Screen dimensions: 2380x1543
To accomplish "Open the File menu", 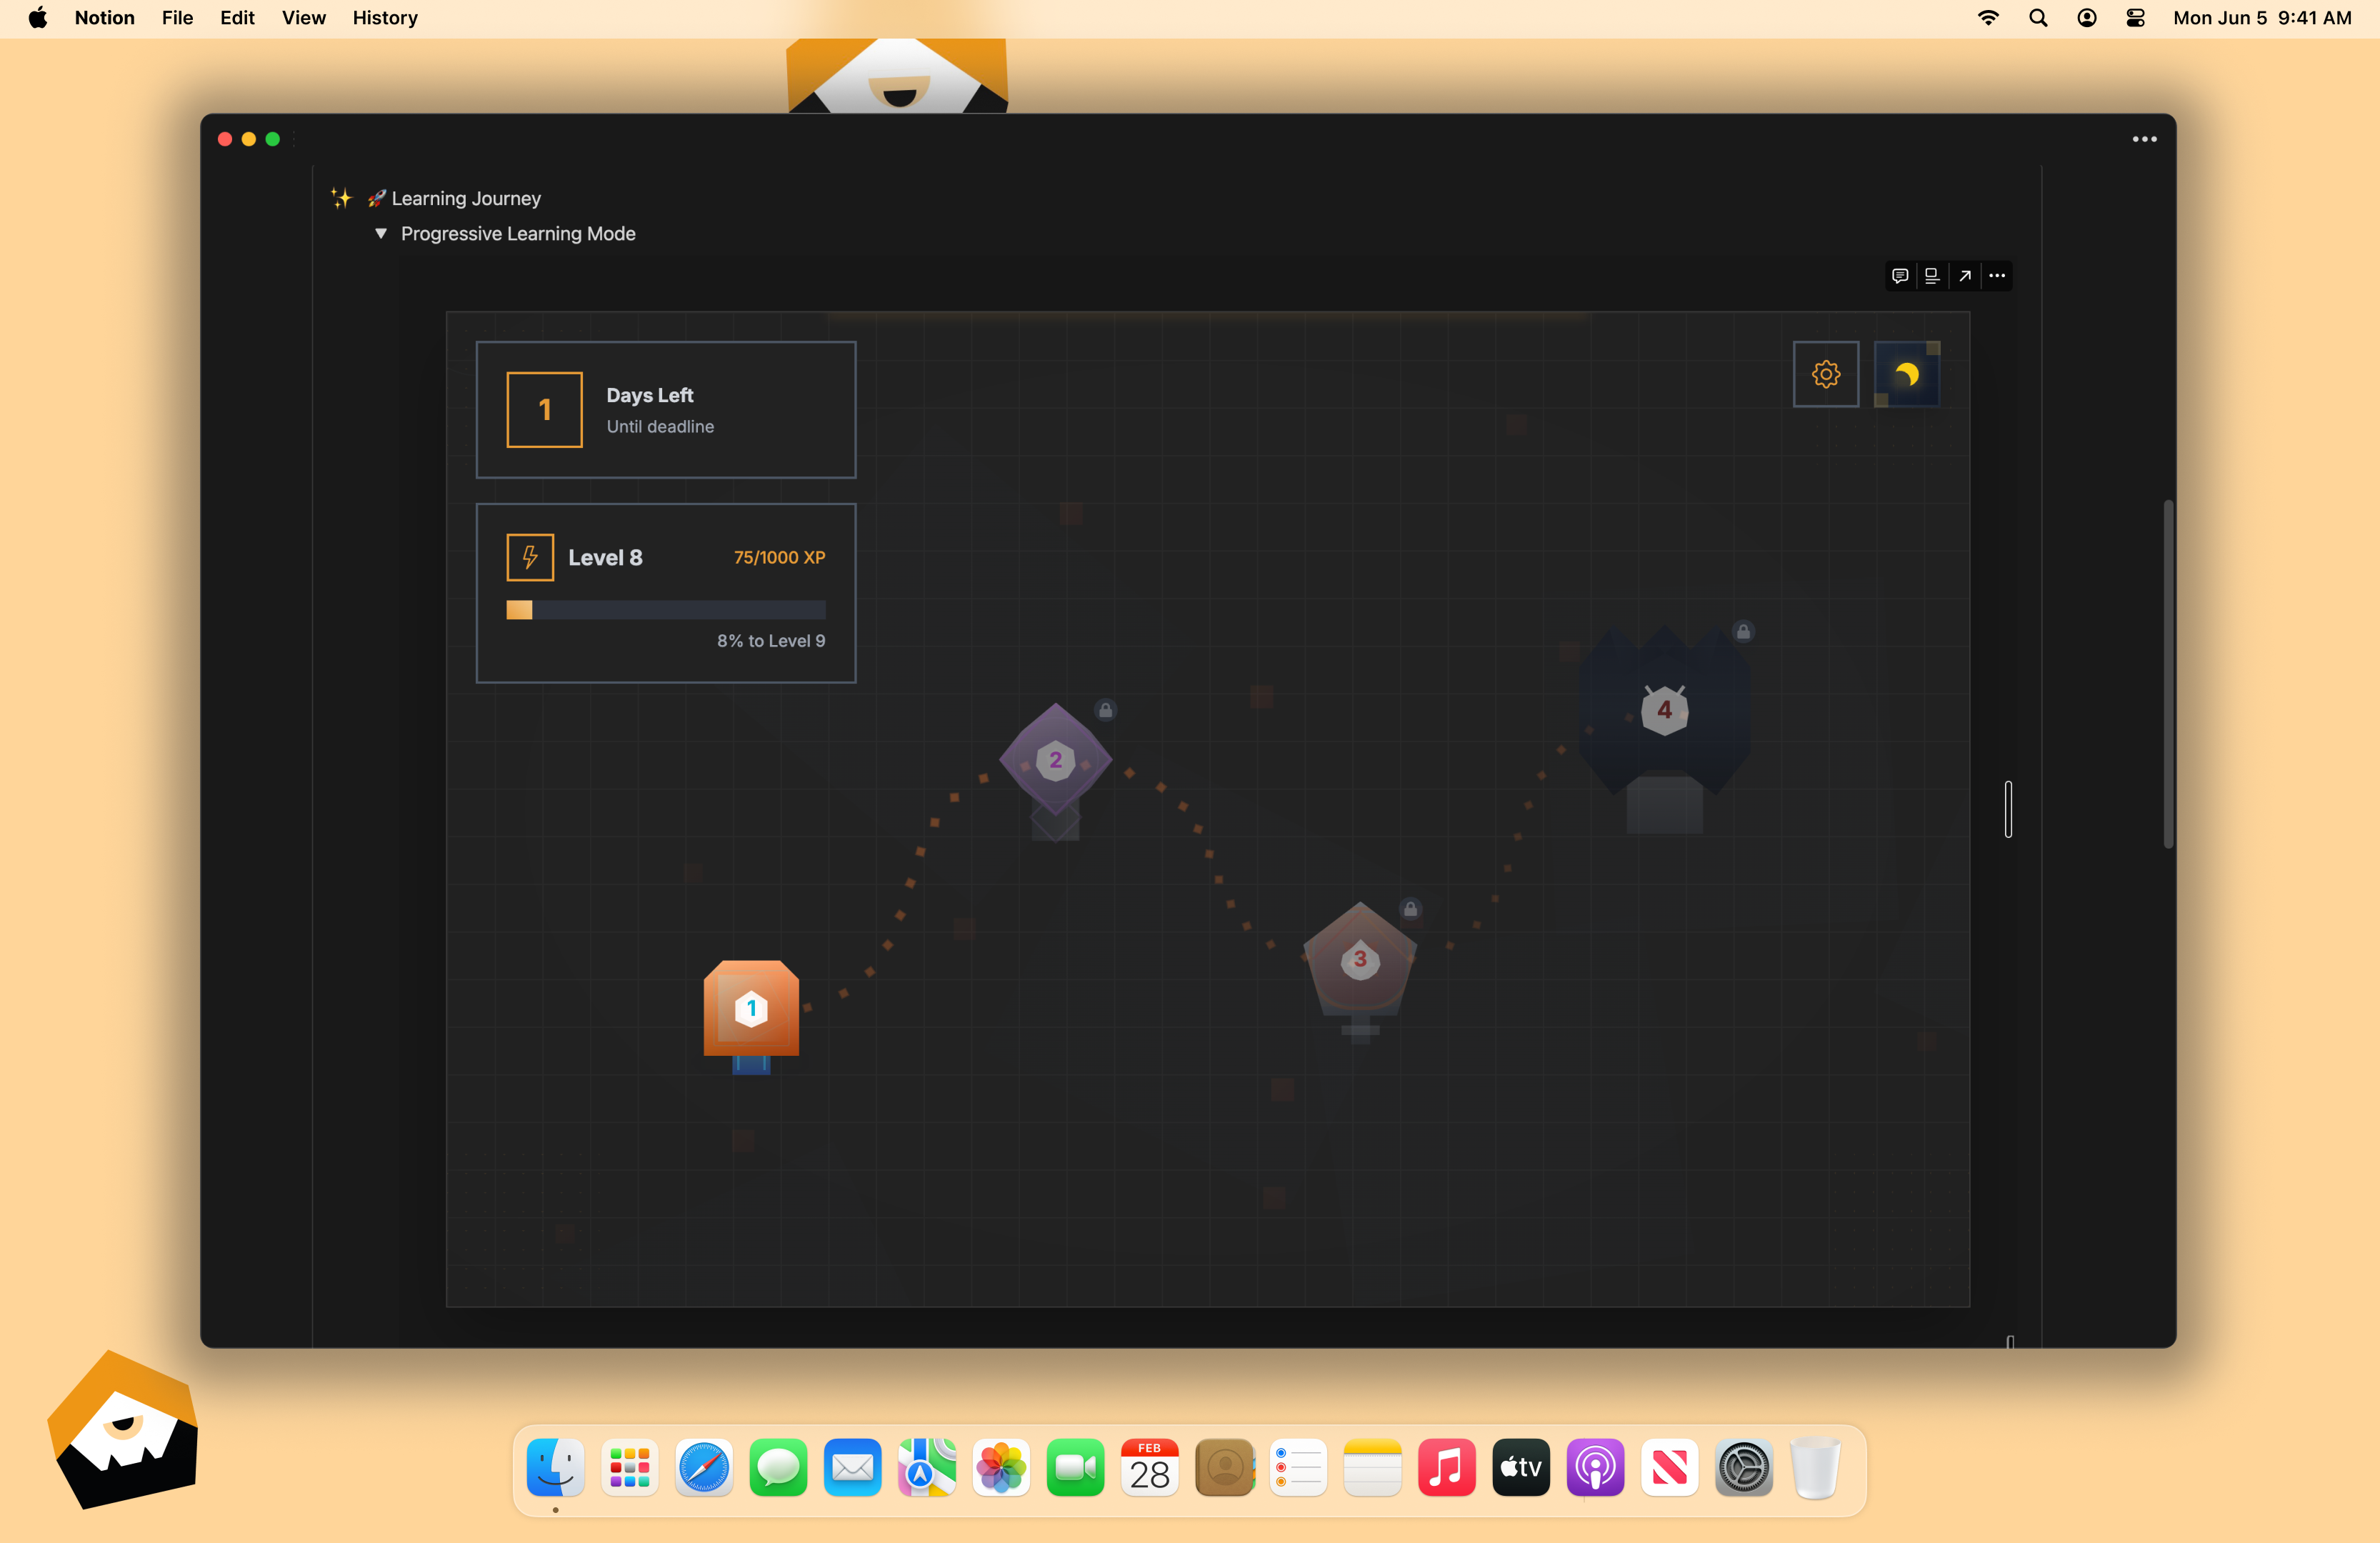I will point(177,18).
